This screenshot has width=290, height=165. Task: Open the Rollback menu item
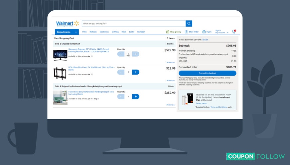93,32
